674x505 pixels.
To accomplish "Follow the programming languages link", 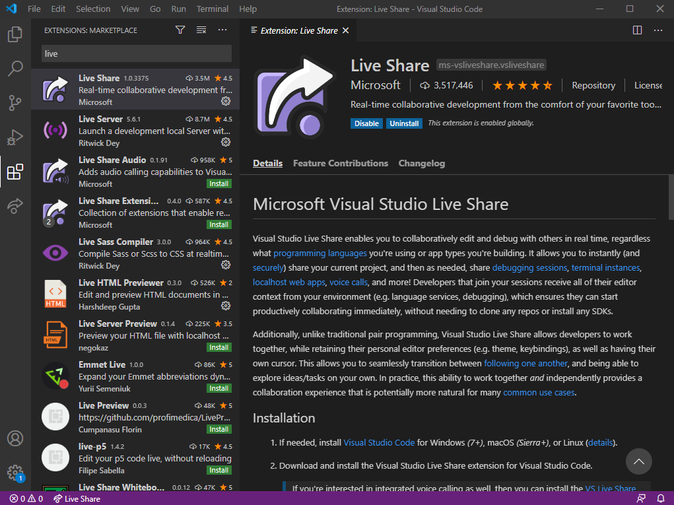I will click(320, 253).
